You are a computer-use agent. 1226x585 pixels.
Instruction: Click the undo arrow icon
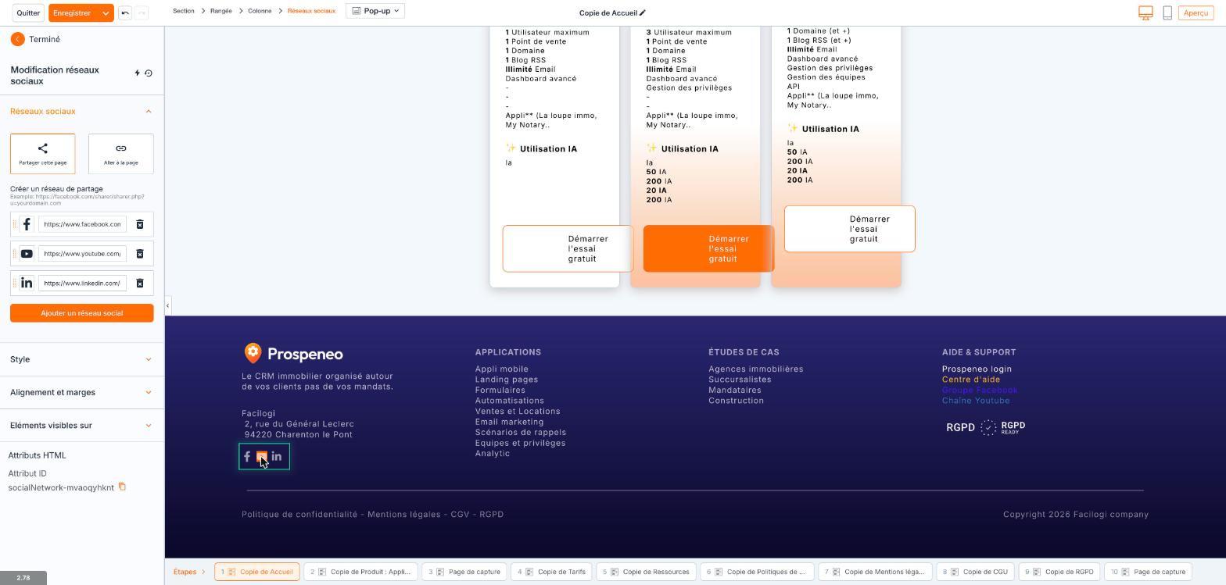tap(125, 12)
